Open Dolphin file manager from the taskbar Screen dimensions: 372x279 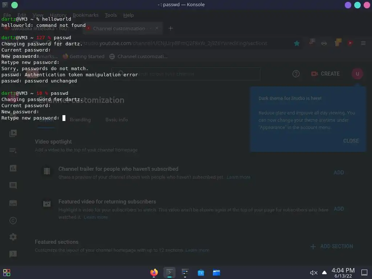(x=217, y=272)
